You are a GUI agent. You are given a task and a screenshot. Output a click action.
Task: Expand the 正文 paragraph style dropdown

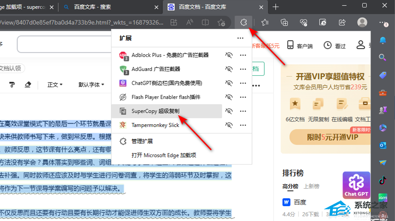(55, 85)
